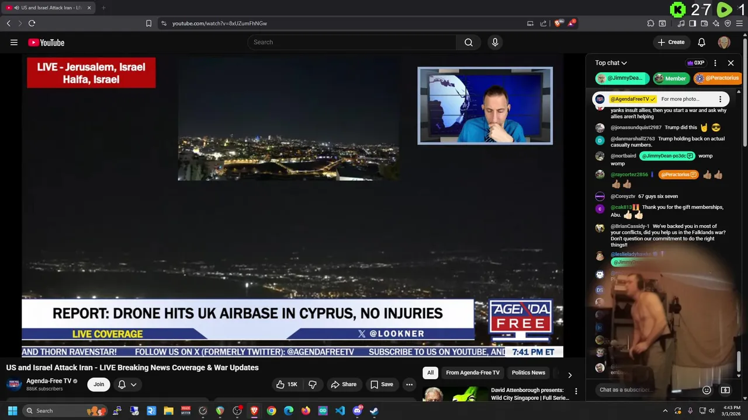Open Visual Studio Code from taskbar
The image size is (748, 420).
pos(340,411)
